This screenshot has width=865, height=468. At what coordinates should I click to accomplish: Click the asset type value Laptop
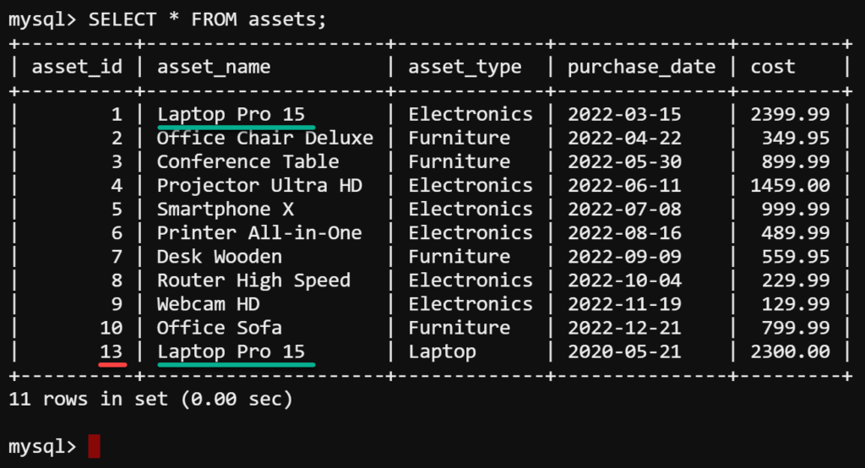[442, 352]
